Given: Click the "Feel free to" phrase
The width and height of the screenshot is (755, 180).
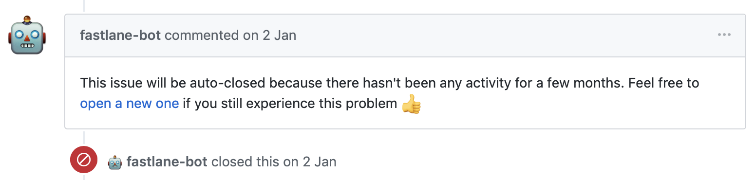Looking at the screenshot, I should coord(664,83).
